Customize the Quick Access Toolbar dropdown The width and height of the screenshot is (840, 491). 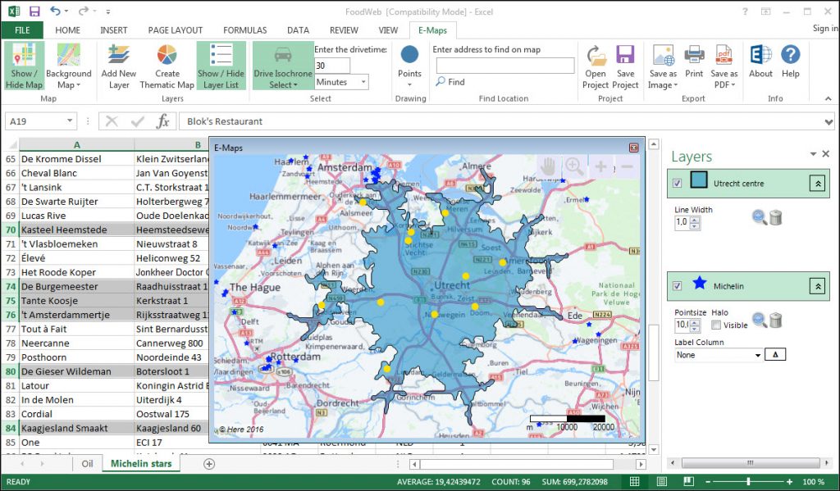pyautogui.click(x=107, y=11)
